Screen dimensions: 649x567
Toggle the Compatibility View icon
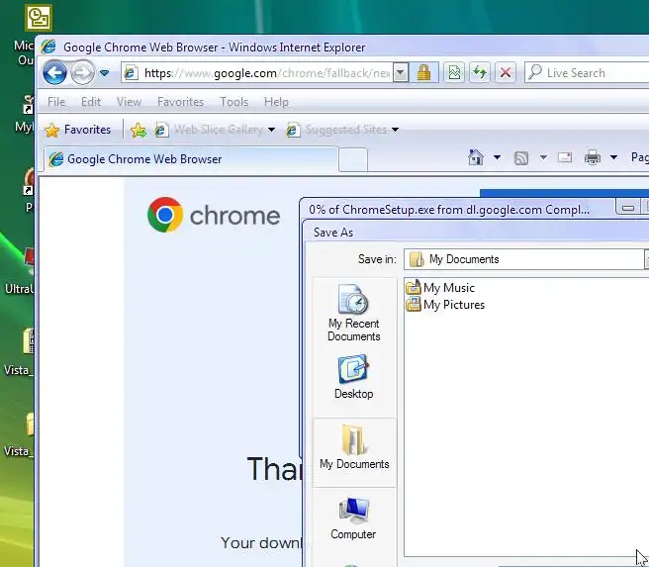pyautogui.click(x=454, y=73)
